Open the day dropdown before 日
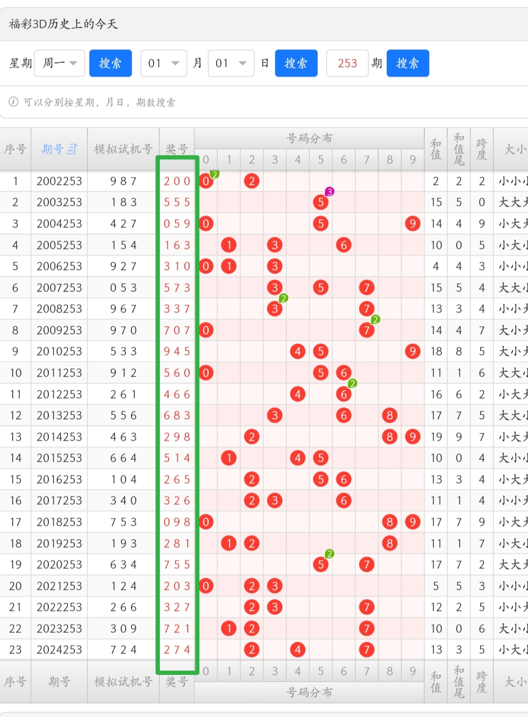This screenshot has height=717, width=528. click(231, 63)
